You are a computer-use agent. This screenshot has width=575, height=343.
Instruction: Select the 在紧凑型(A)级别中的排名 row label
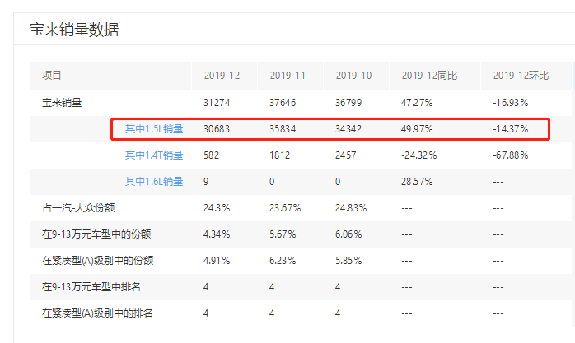point(97,313)
